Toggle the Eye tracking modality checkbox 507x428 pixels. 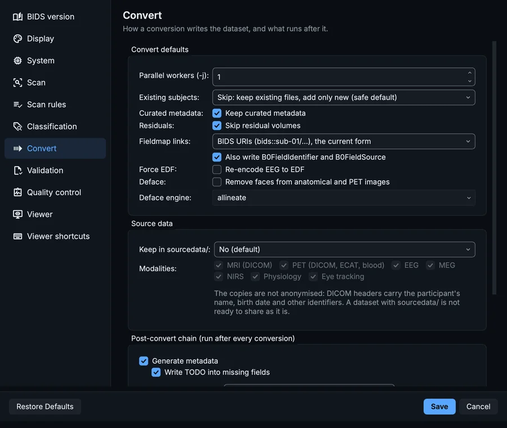313,277
